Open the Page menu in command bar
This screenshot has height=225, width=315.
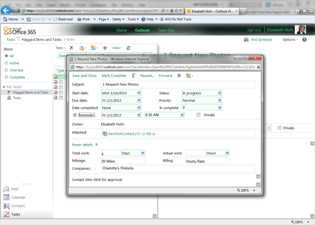(104, 19)
